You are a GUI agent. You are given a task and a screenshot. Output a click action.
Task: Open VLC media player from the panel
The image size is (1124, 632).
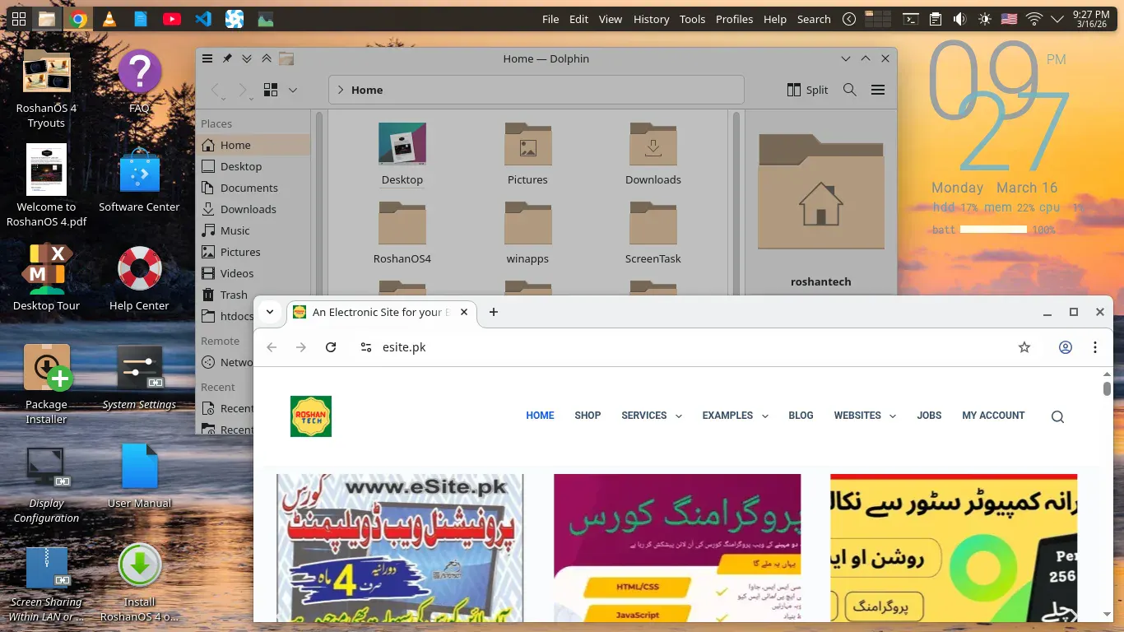tap(109, 19)
